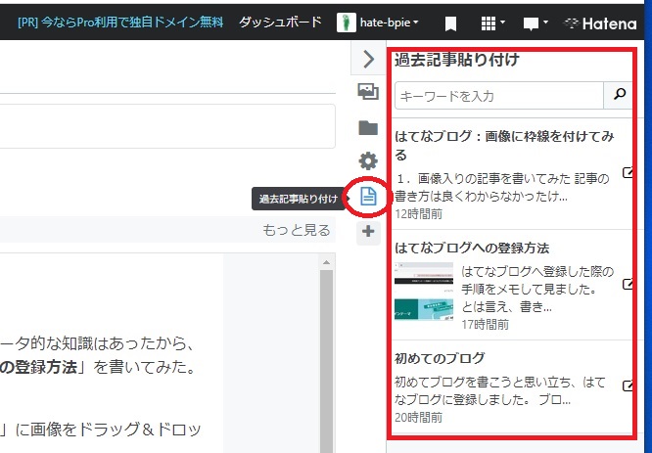Open external link icon for はてなブログへの登録方法

tap(628, 284)
